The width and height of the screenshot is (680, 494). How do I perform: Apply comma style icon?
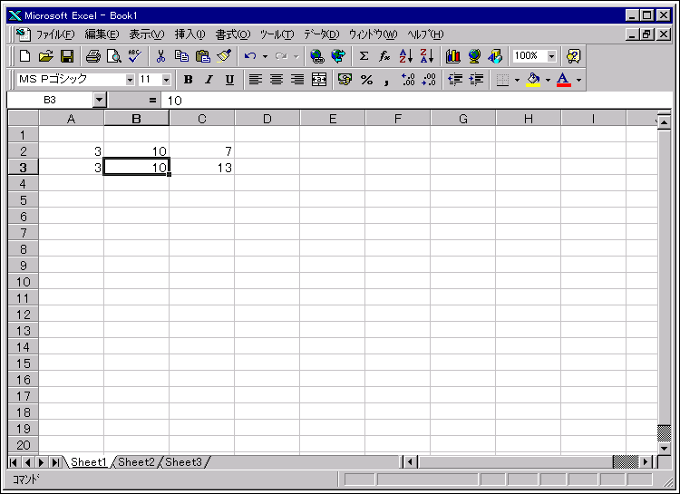click(387, 80)
